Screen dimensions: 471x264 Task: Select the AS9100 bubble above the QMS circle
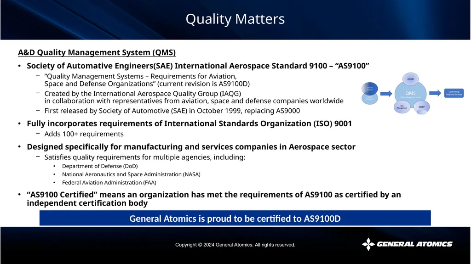[x=411, y=79]
